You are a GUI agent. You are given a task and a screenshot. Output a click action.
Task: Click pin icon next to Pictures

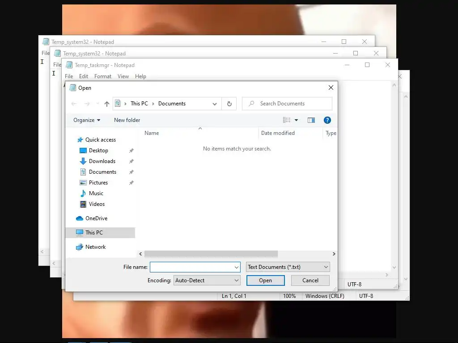(131, 183)
